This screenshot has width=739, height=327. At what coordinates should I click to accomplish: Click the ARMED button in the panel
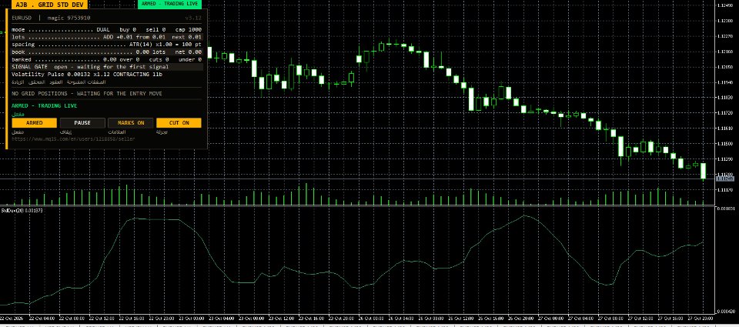pos(35,122)
